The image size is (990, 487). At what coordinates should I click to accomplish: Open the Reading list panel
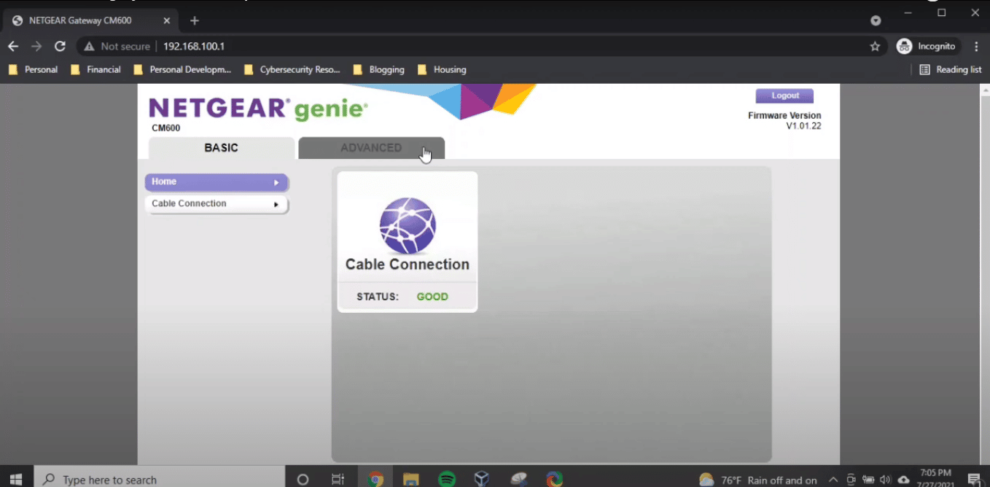point(950,70)
